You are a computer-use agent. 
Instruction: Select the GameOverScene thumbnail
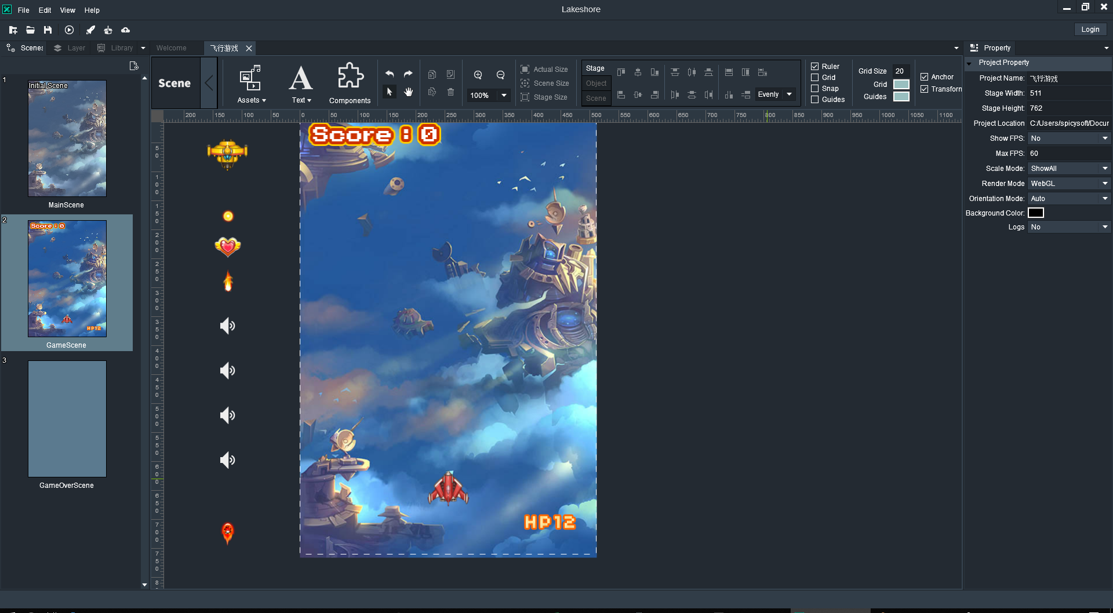(67, 419)
